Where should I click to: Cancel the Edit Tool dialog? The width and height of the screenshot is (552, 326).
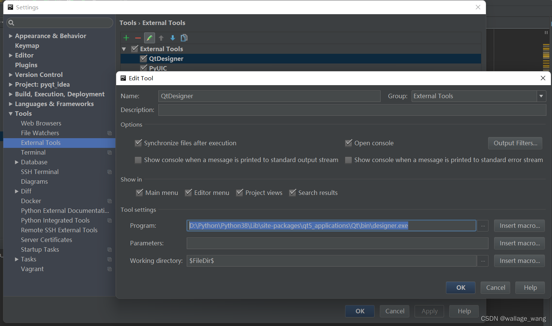click(x=495, y=288)
